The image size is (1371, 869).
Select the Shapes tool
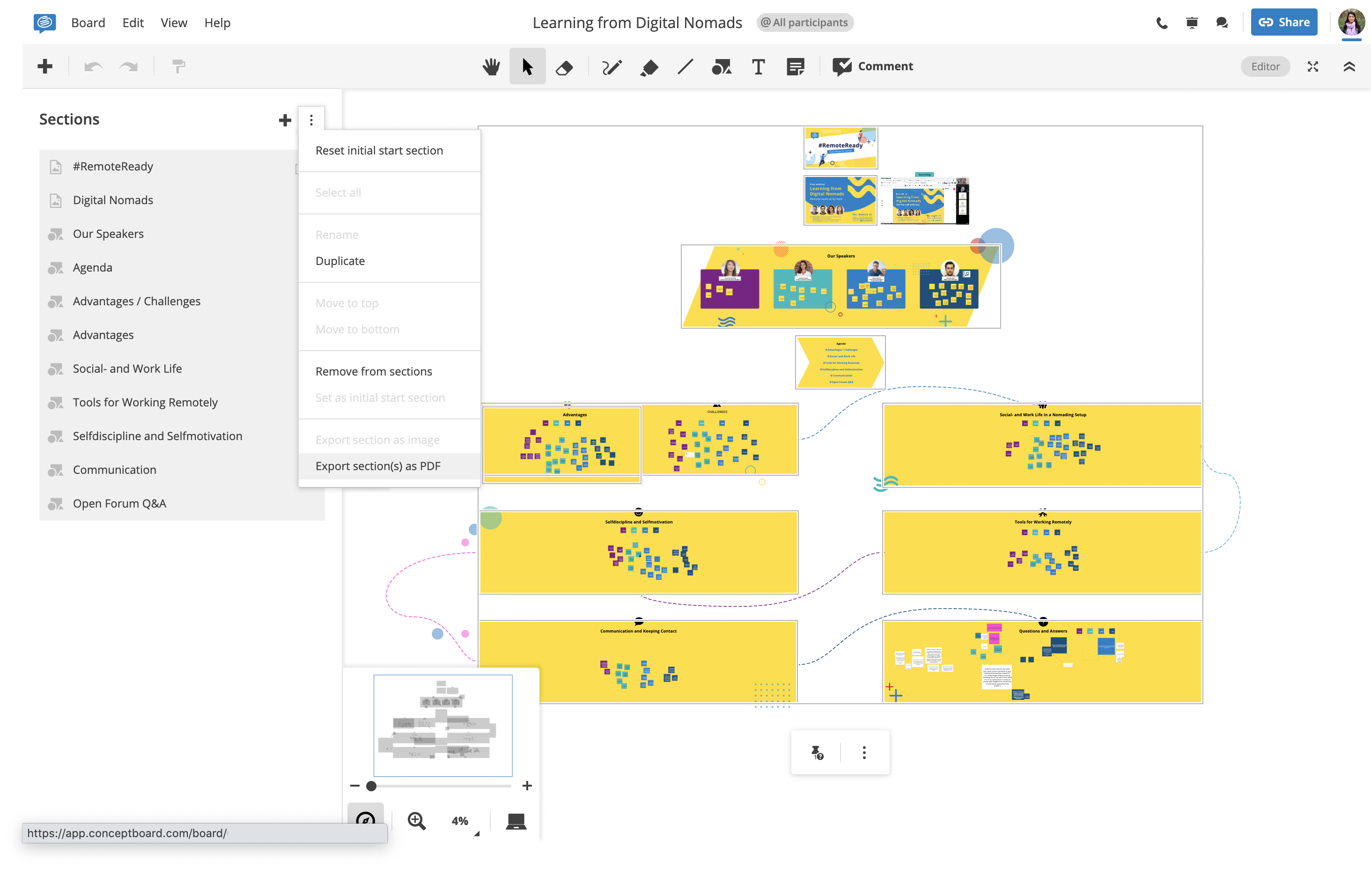pos(722,67)
